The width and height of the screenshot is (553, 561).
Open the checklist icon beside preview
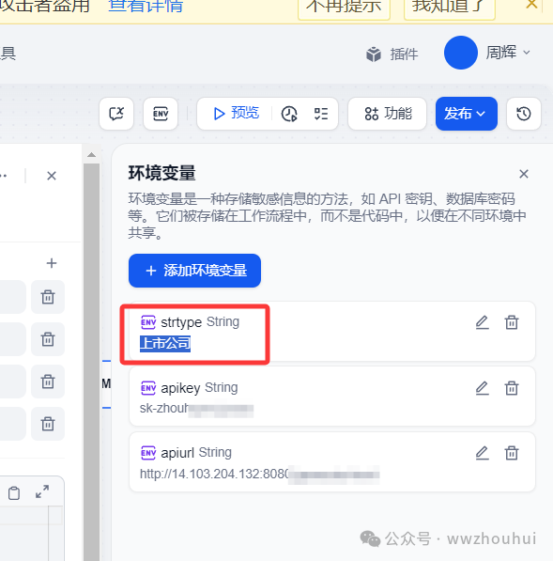[x=321, y=114]
